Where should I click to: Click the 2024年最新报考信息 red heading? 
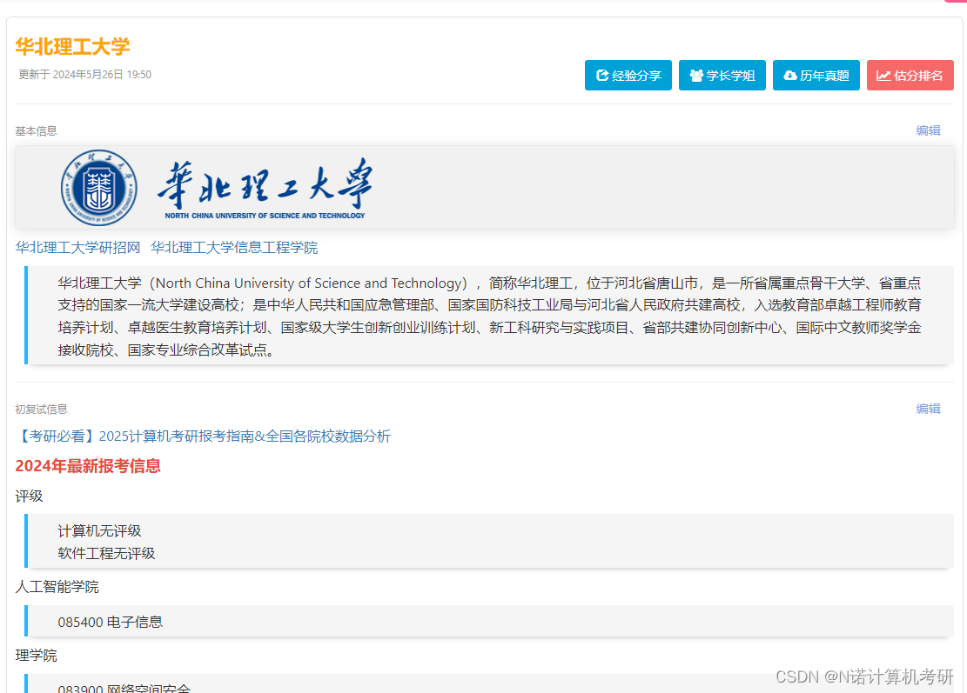point(88,466)
